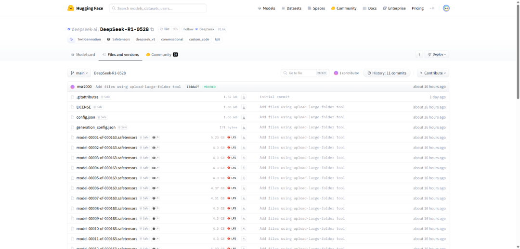
Task: Open the navigation overflow menu icon
Action: coord(432,8)
